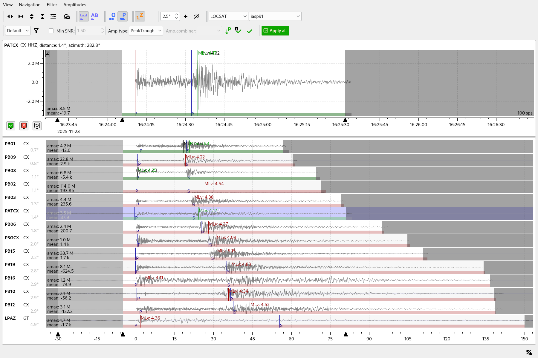Click the horizontal expand arrows icon
Screen dimensions: 538x358
(10, 16)
